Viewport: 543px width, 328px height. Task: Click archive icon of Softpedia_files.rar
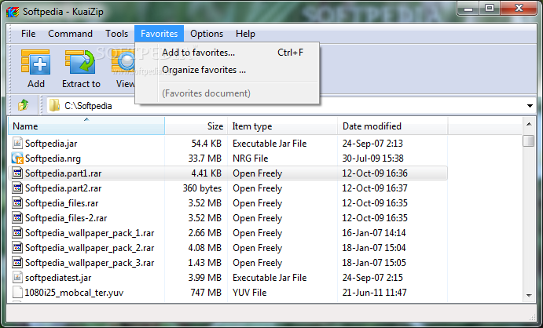(17, 202)
